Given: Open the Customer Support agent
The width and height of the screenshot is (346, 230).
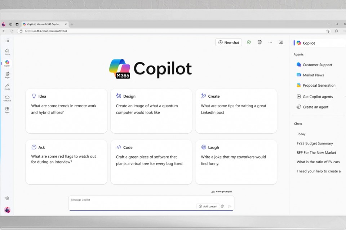Looking at the screenshot, I should pyautogui.click(x=314, y=65).
